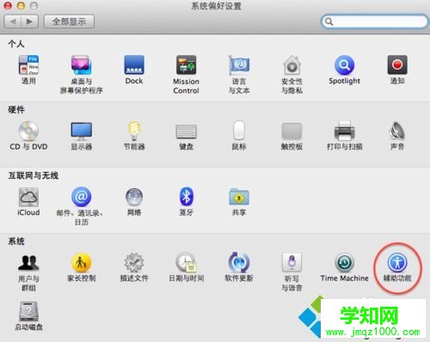Viewport: 430px width, 342px height.
Task: Open 日期与时间 (Date & Time) clock icon
Action: pos(187,262)
